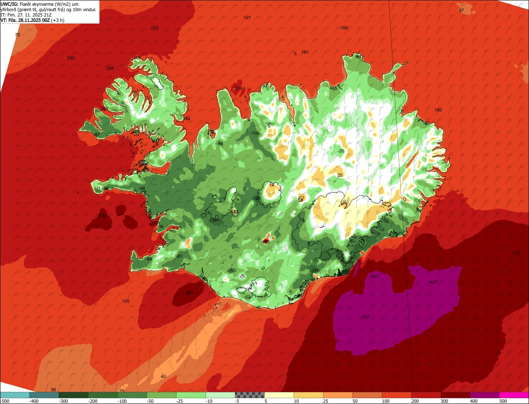Click the 121 value at the top

click(247, 17)
